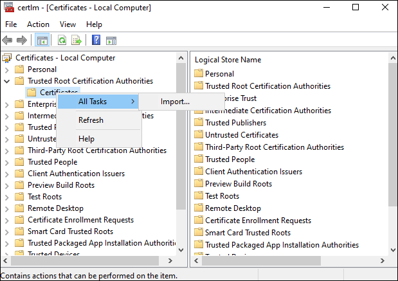Click the Logical Store Name column header
The height and width of the screenshot is (281, 398).
(228, 60)
